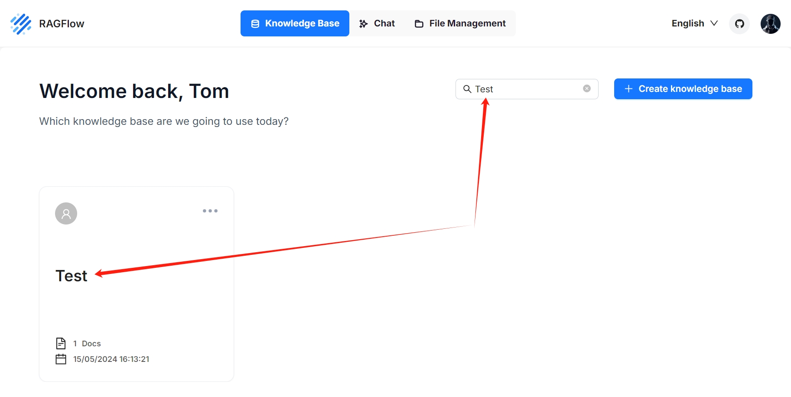Open the GitHub repository icon

739,24
